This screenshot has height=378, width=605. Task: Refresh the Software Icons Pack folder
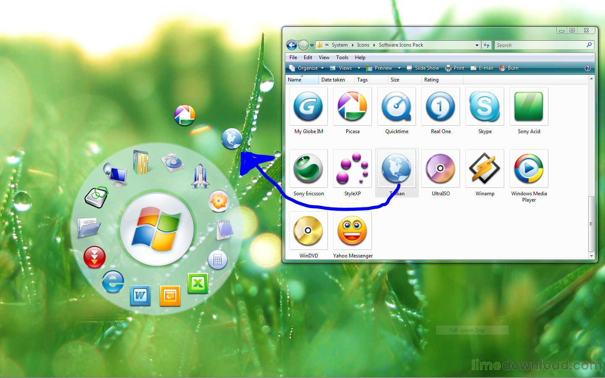point(487,45)
